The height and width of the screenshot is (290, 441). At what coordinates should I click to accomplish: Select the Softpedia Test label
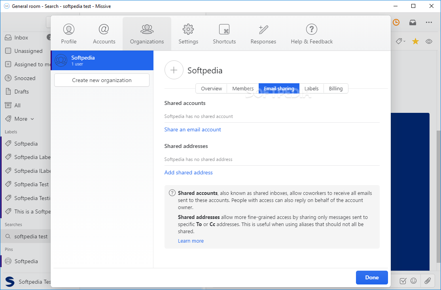coord(26,184)
